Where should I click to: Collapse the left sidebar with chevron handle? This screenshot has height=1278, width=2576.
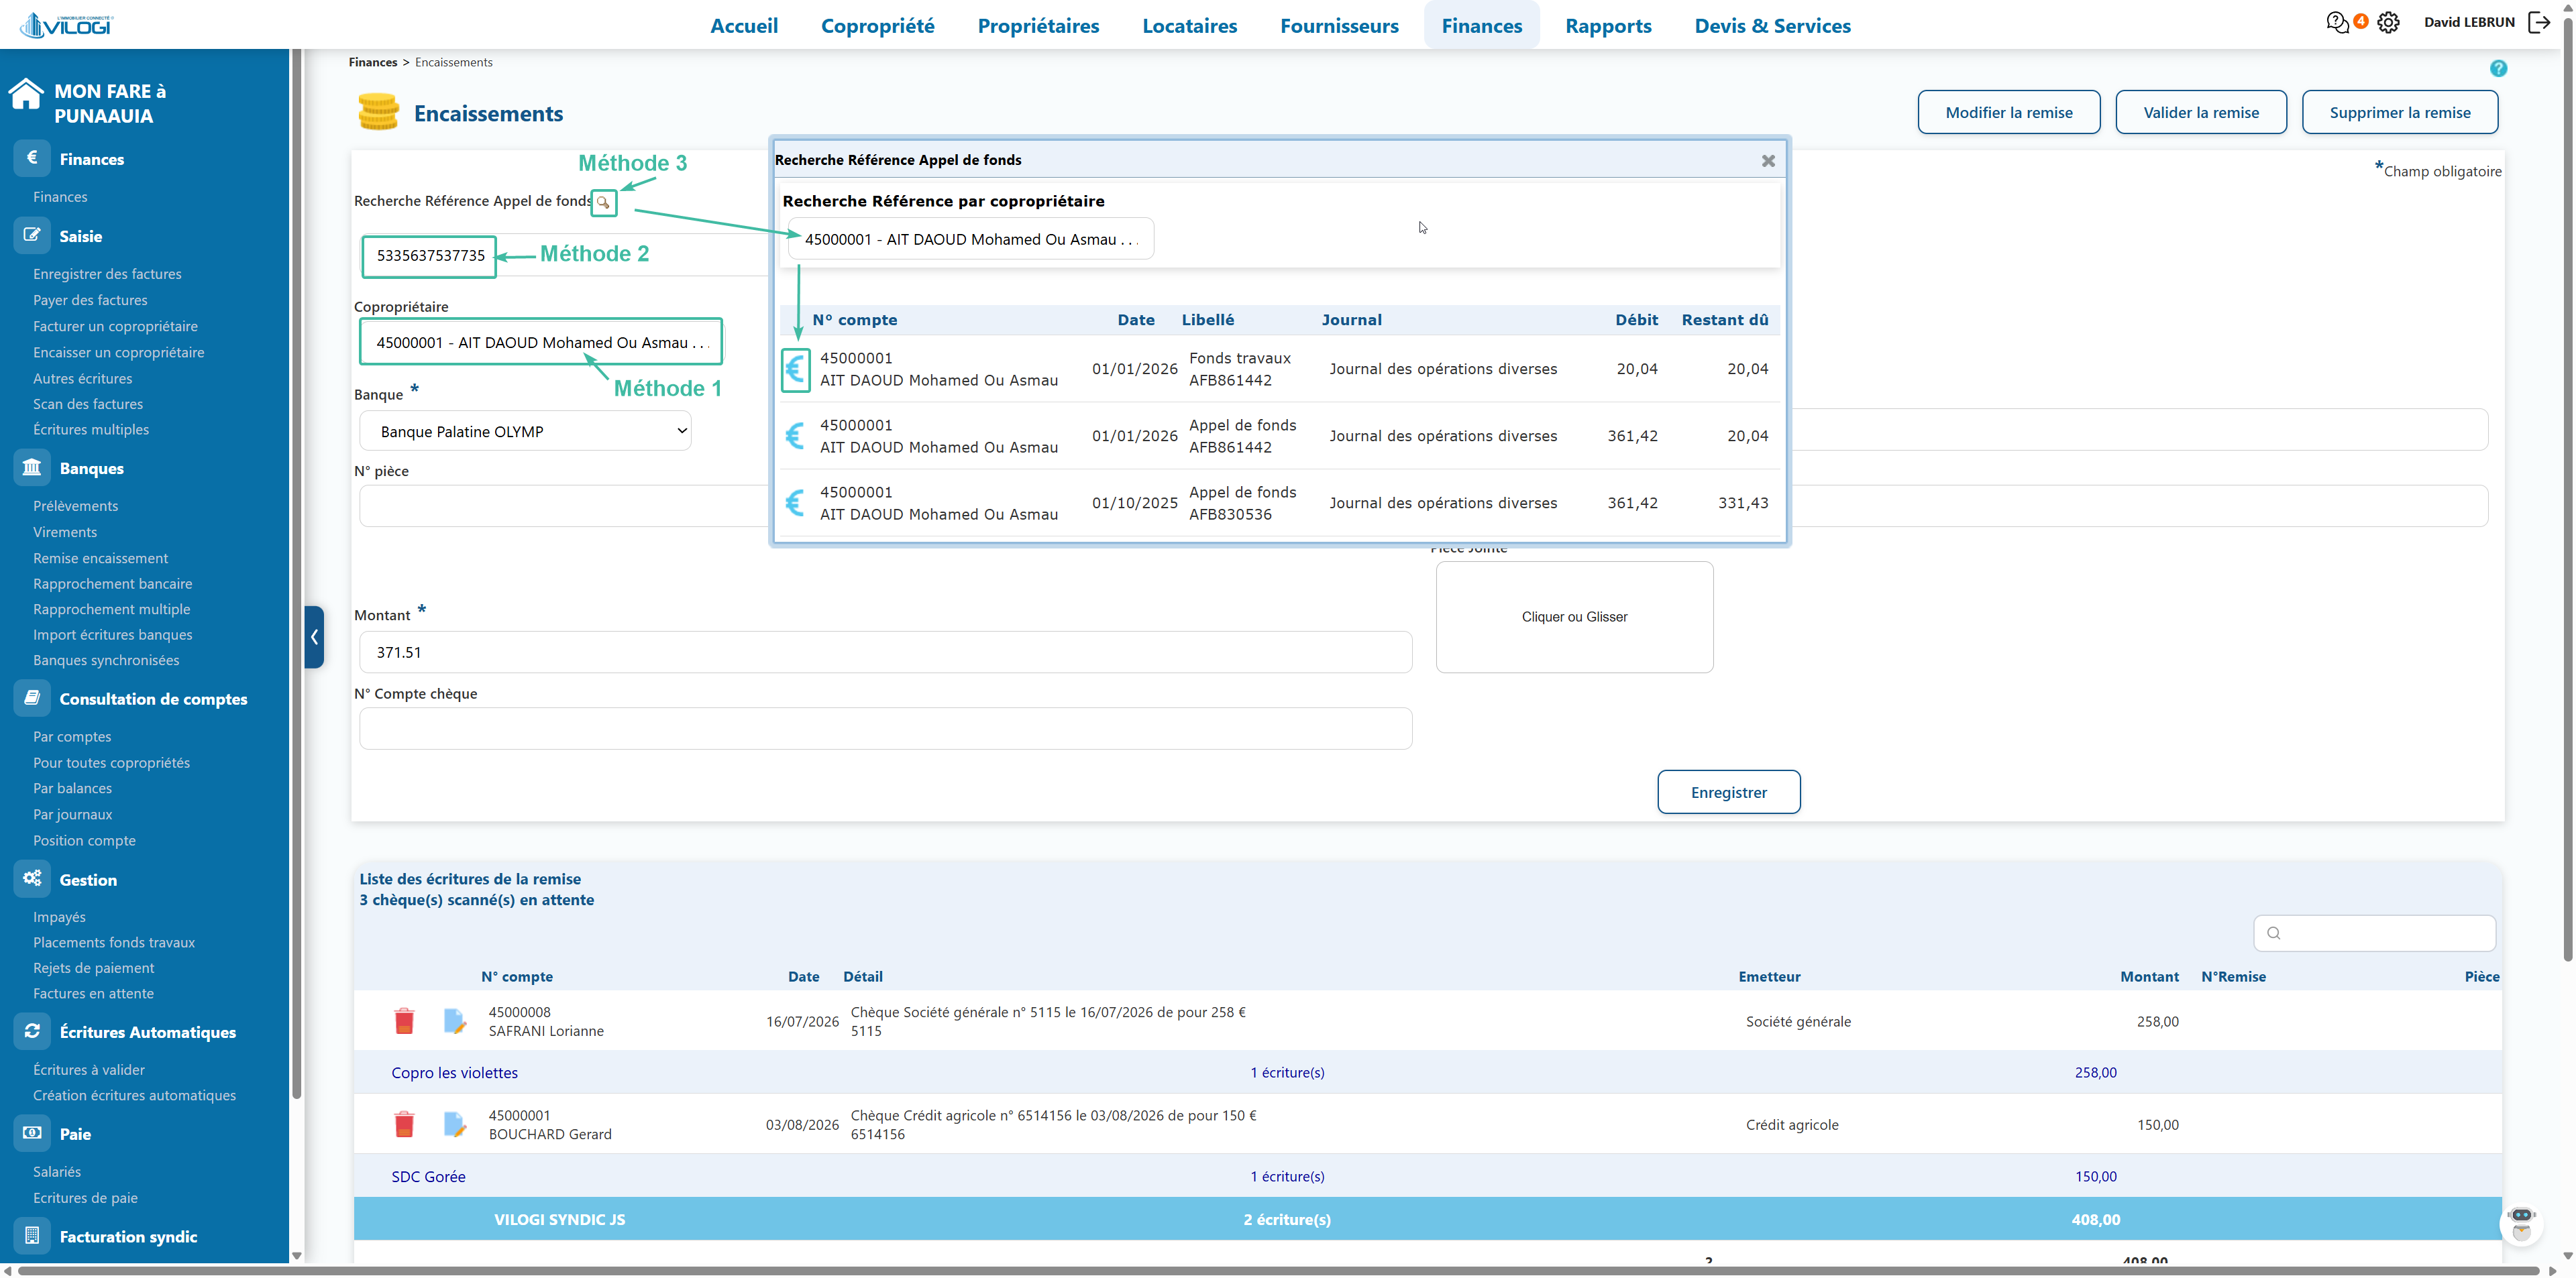point(314,636)
